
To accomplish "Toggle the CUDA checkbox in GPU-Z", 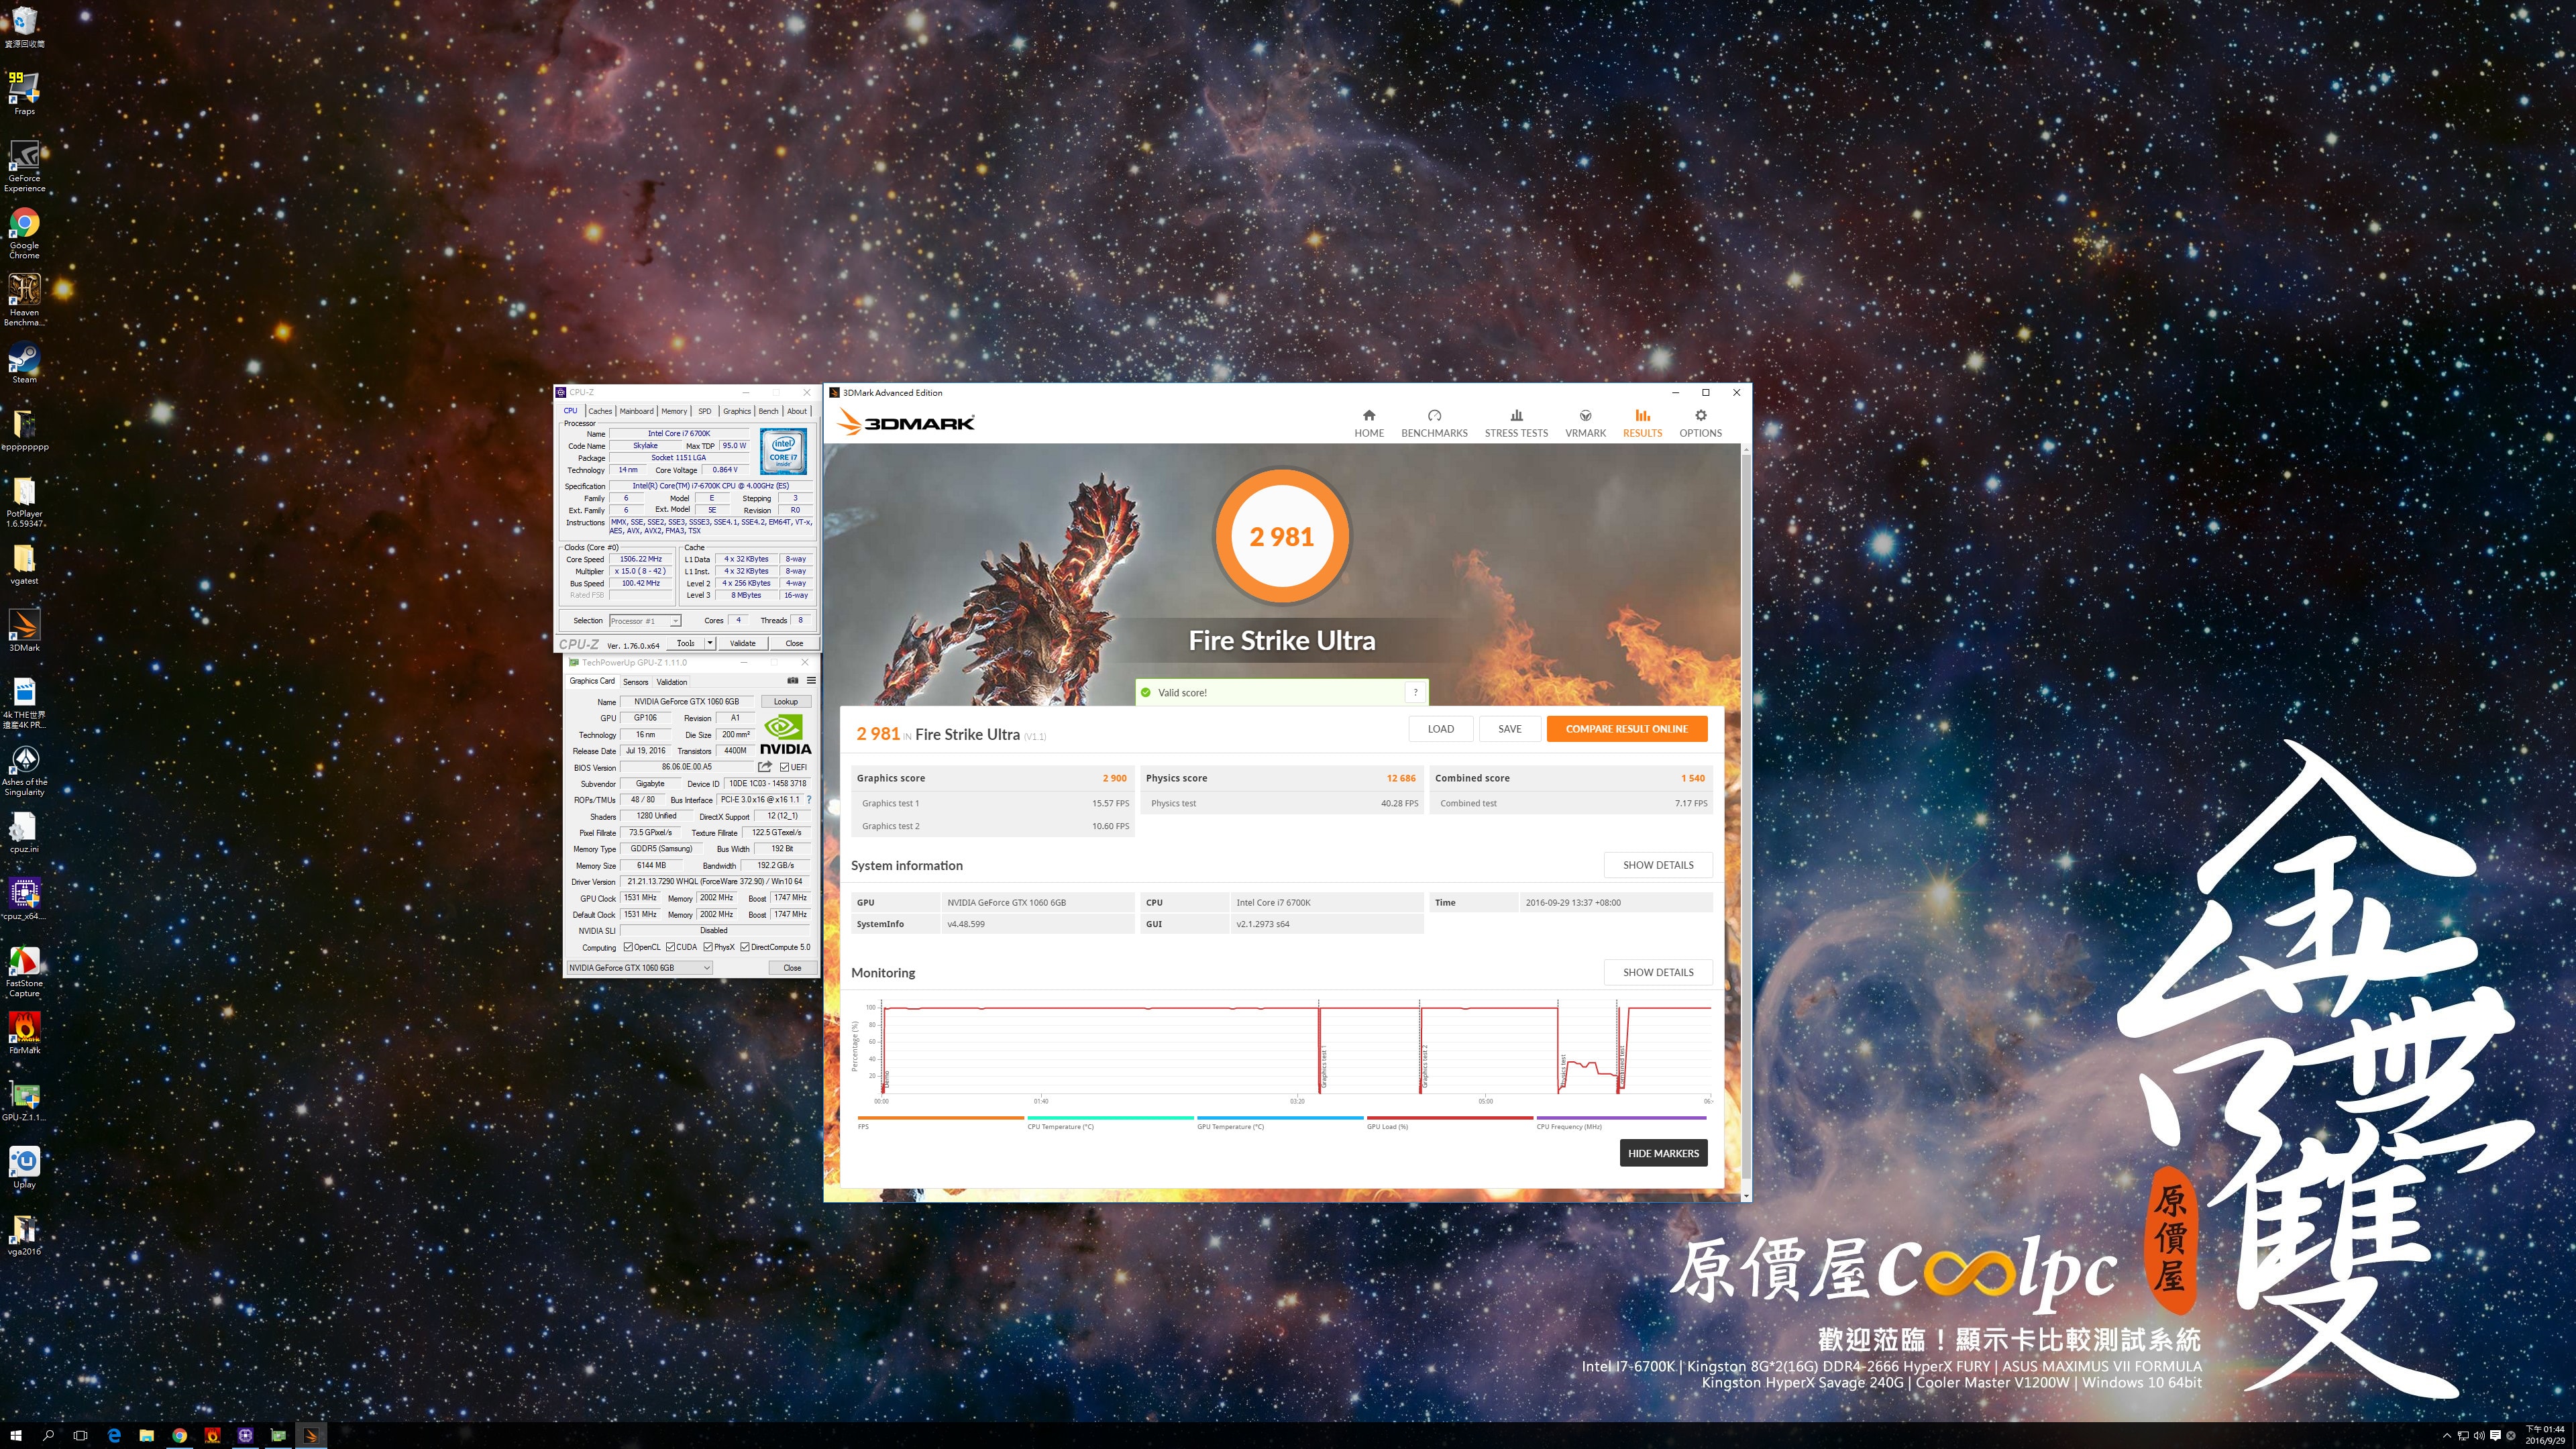I will click(x=670, y=947).
